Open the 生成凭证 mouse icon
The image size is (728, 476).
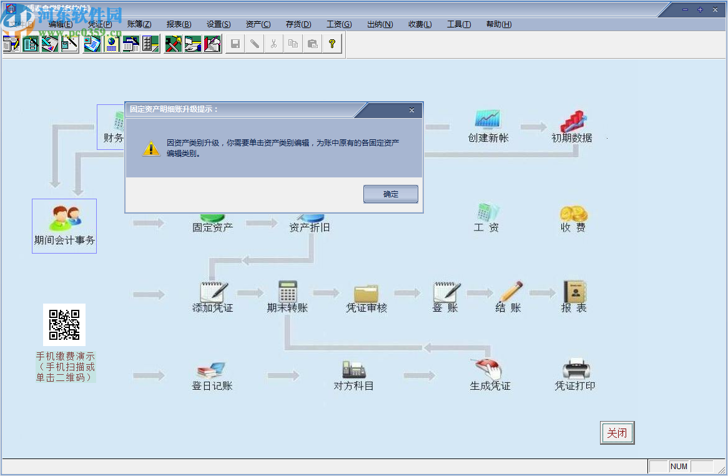(486, 369)
